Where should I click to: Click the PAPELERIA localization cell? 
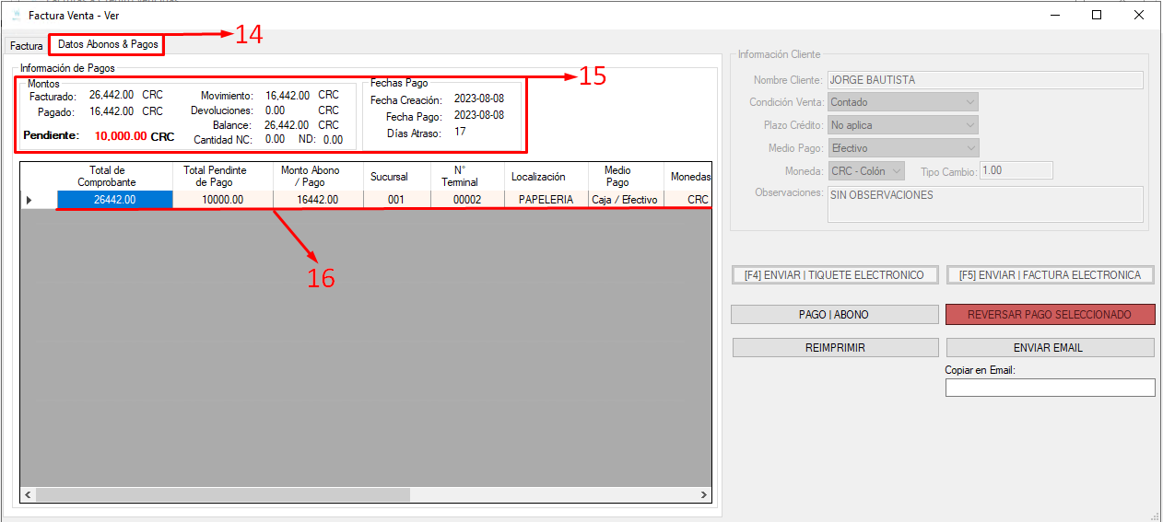[546, 199]
